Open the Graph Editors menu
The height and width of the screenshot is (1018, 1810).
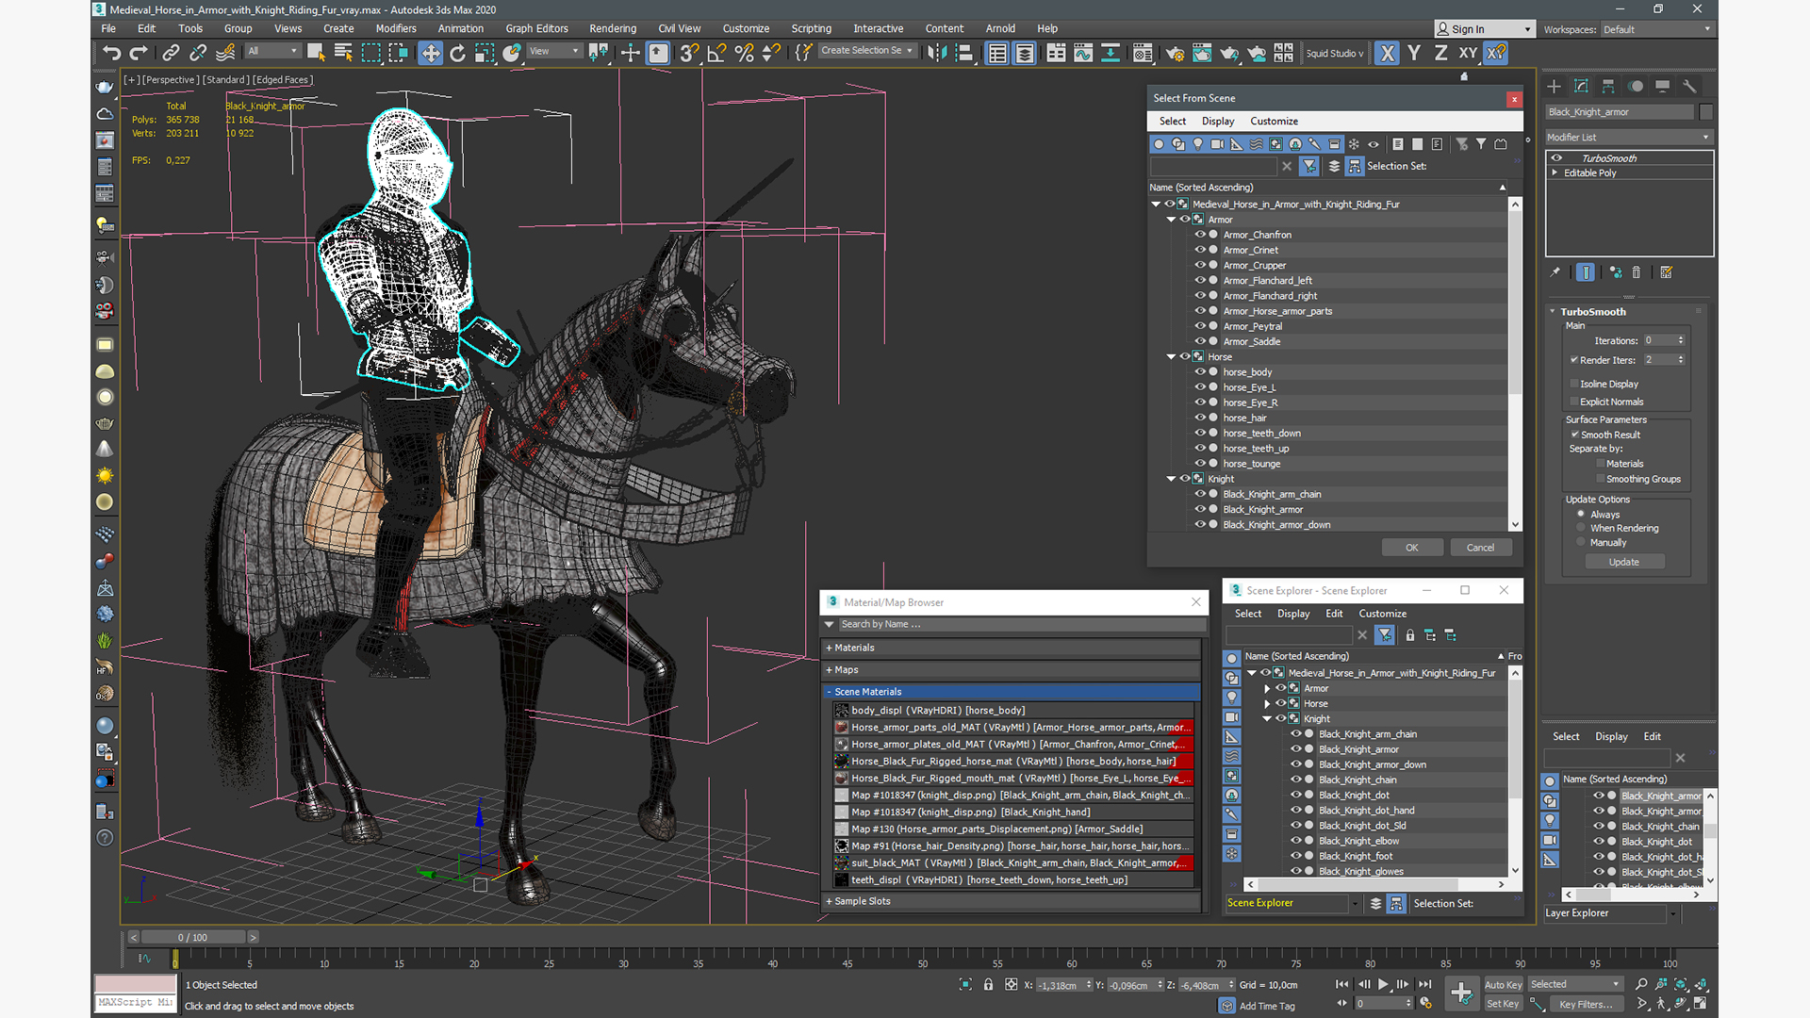pos(536,28)
